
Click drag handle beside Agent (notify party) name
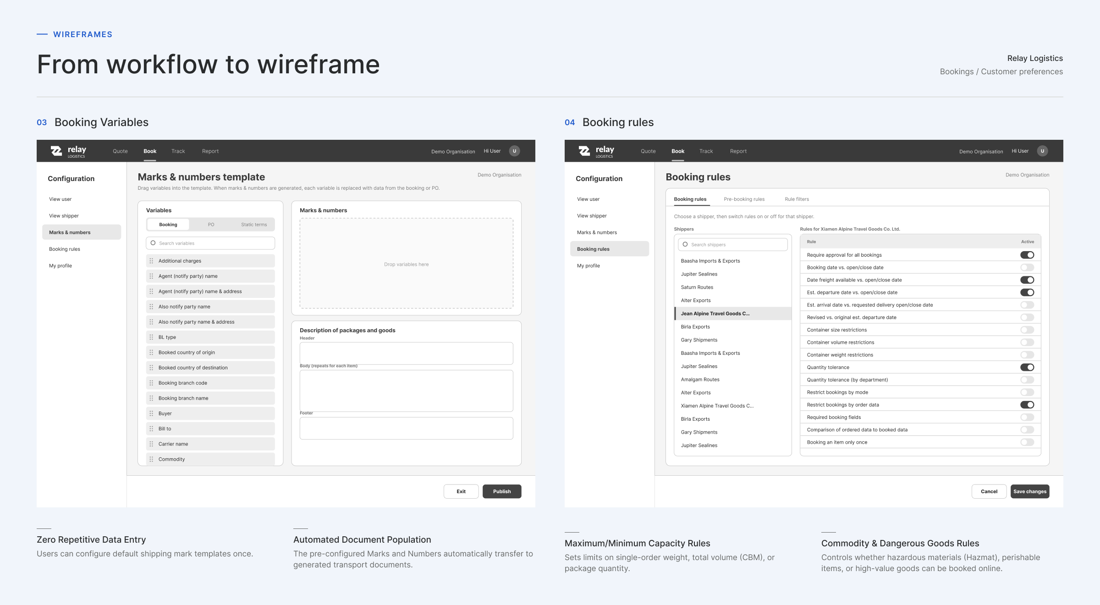(x=151, y=276)
